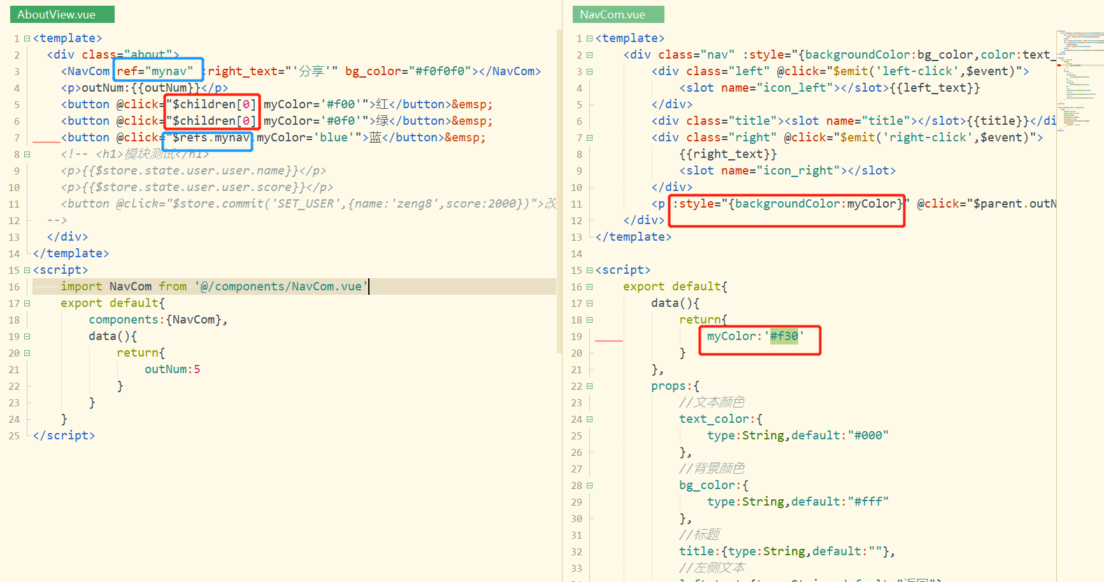The image size is (1104, 582).
Task: Click text_color default "#000" line
Action: [x=798, y=436]
